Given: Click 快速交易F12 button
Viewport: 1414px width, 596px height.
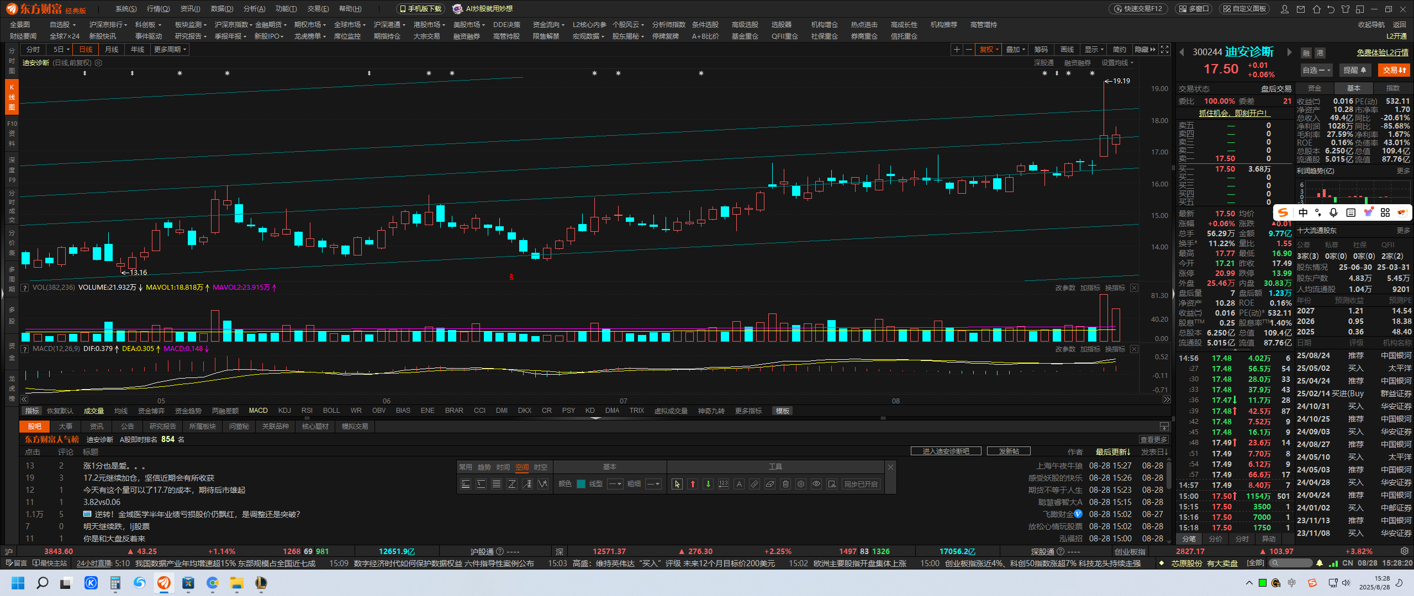Looking at the screenshot, I should pos(1139,9).
